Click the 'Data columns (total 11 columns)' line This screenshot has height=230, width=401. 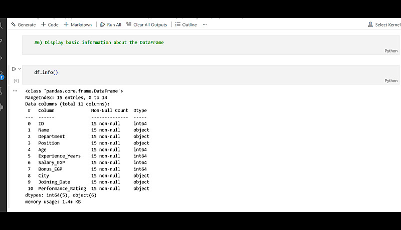[67, 104]
